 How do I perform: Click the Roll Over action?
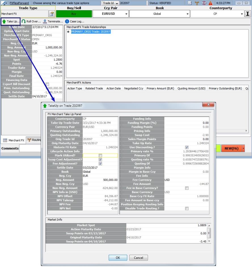(x=31, y=22)
